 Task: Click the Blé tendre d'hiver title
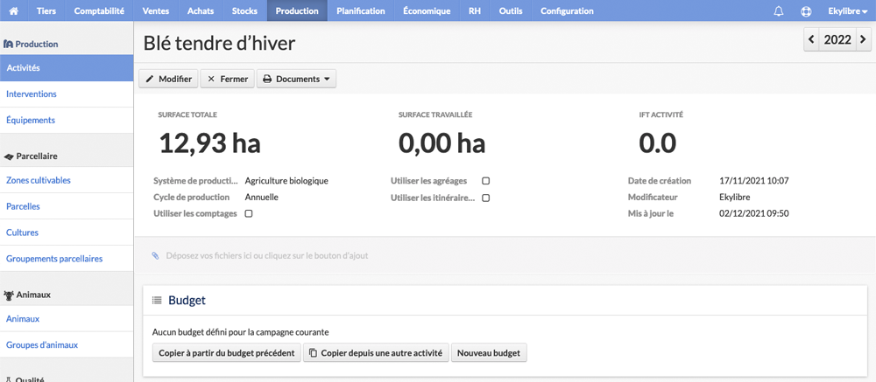click(x=220, y=43)
